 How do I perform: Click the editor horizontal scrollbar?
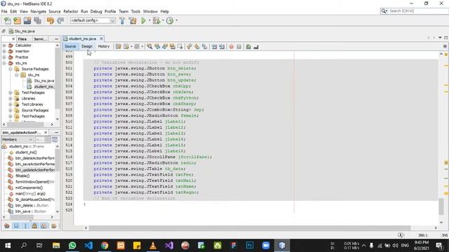[x=250, y=228]
